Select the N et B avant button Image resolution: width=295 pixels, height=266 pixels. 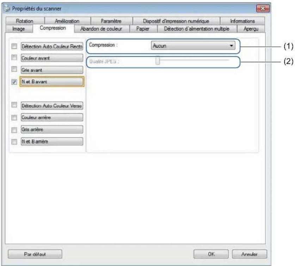point(52,82)
